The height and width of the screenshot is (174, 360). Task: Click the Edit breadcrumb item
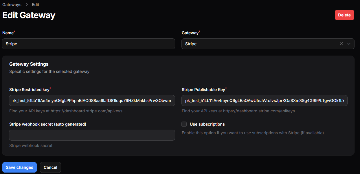[35, 5]
